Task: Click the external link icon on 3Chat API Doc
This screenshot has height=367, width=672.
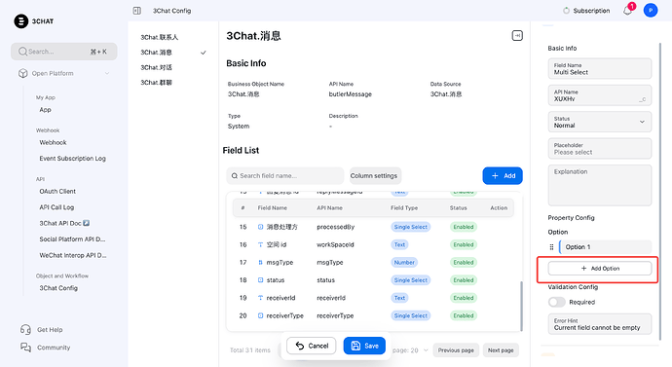Action: coord(86,223)
